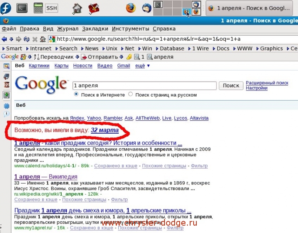The image size is (298, 233).
Task: Expand the Unix bookmarks folder
Action: (x=110, y=49)
